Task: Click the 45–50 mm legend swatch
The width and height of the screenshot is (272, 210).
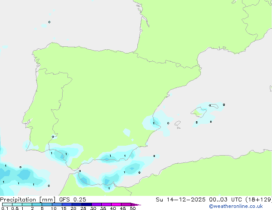Action: click(126, 204)
